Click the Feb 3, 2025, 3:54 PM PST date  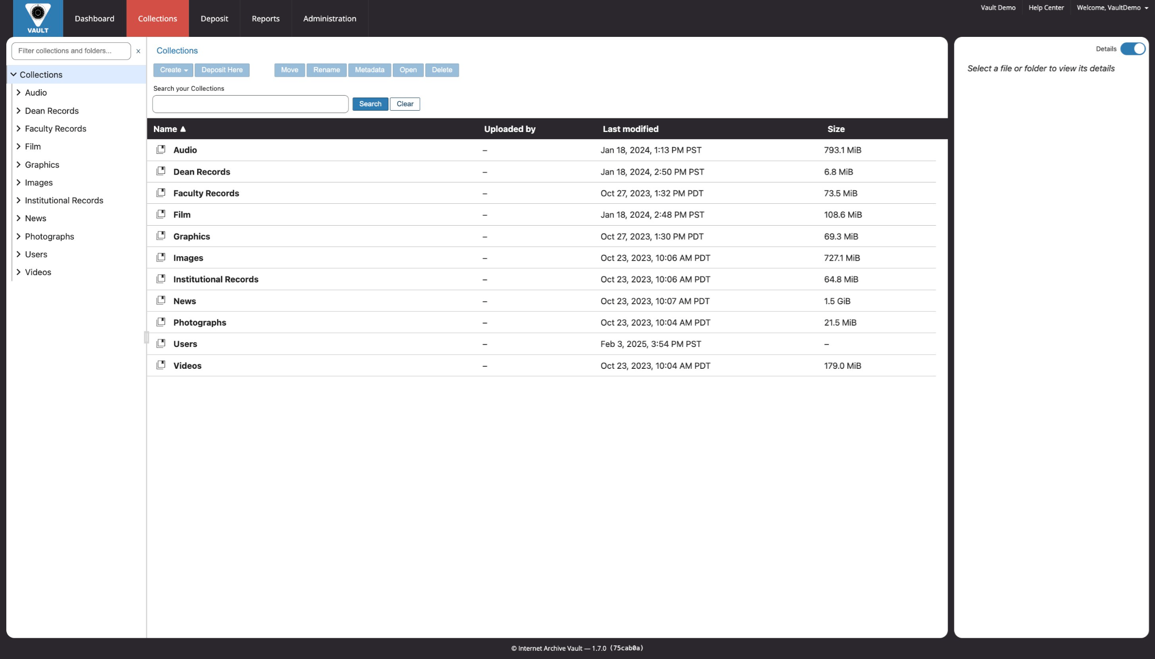(x=651, y=344)
